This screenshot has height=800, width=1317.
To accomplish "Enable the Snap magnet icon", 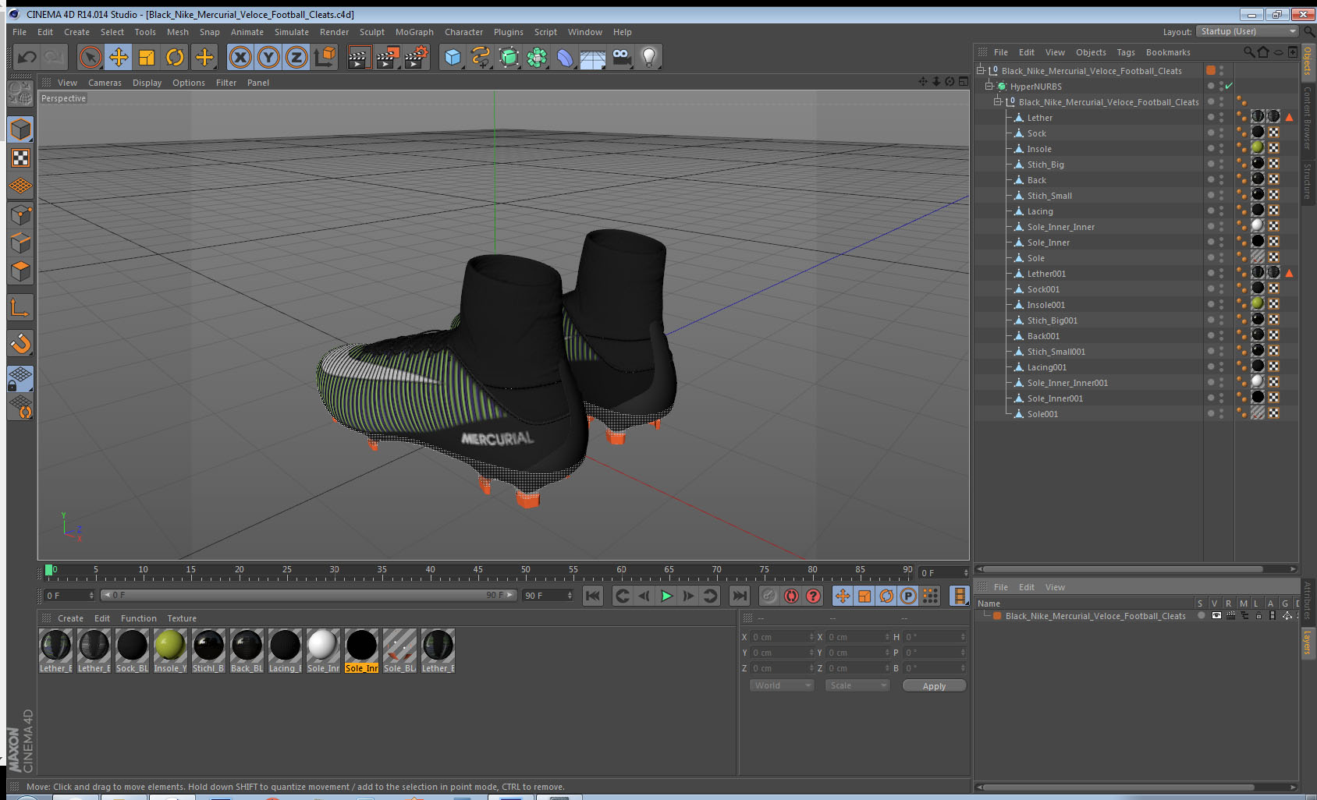I will click(20, 343).
